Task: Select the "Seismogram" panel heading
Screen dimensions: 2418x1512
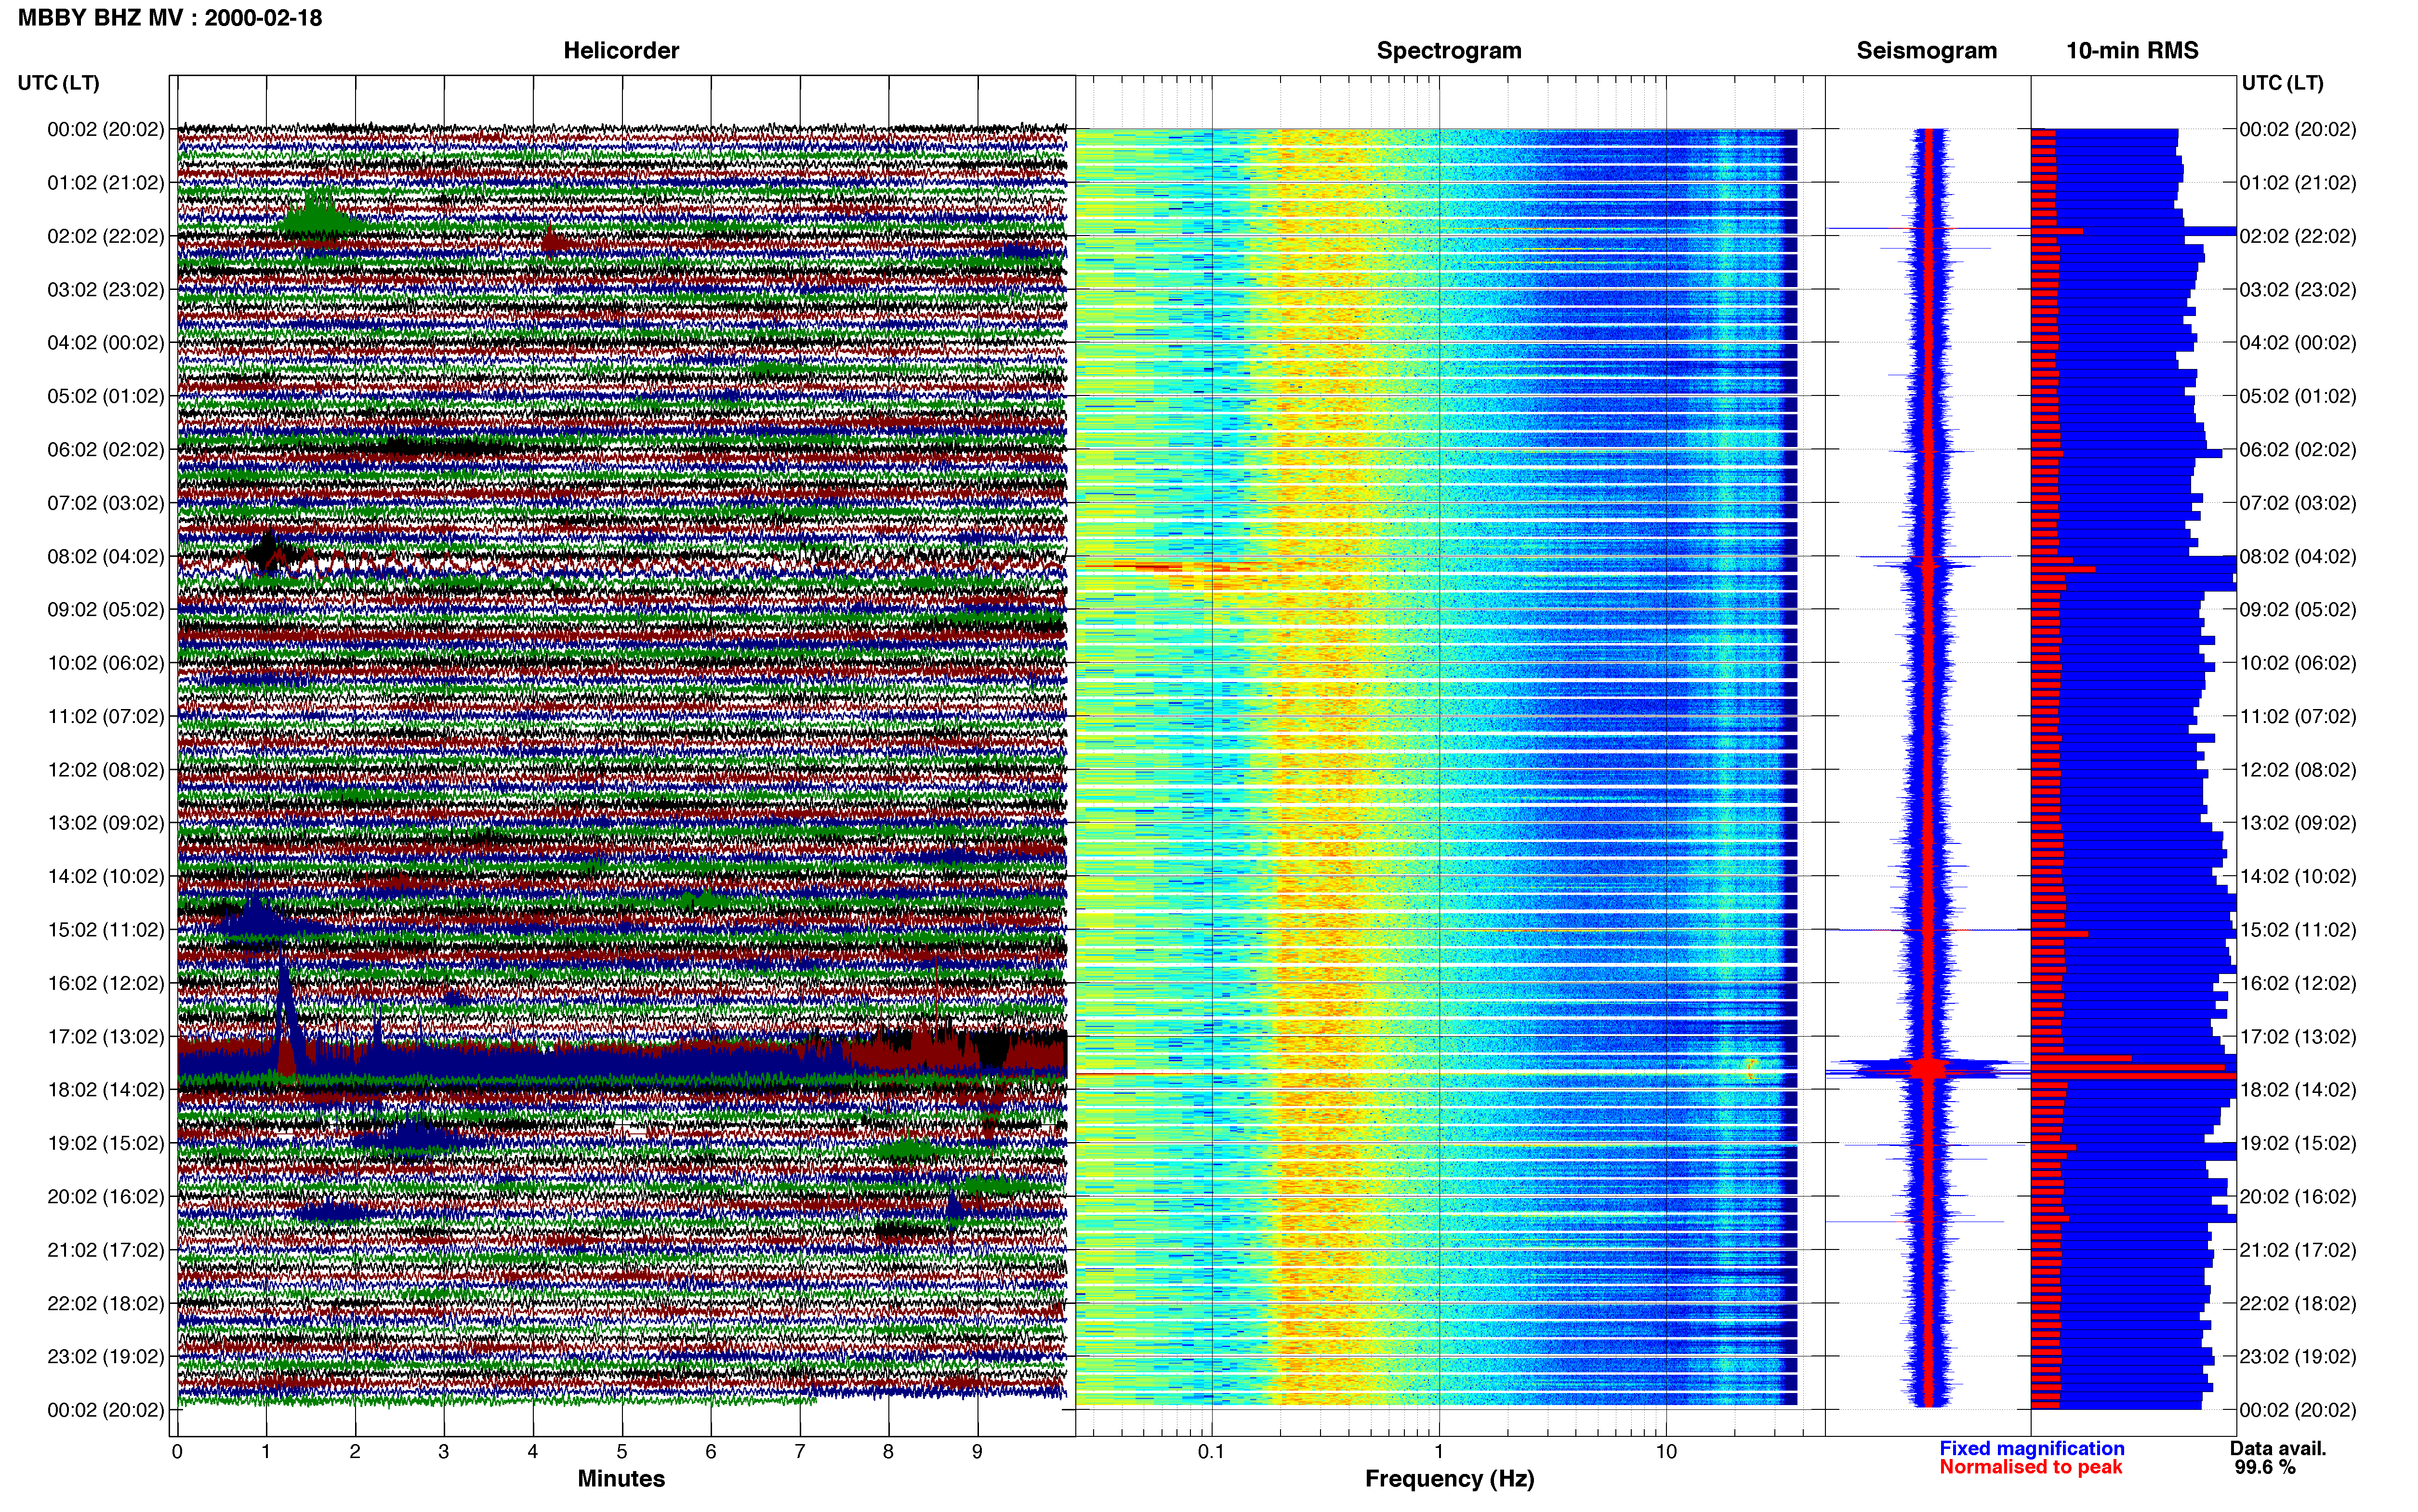Action: click(x=1926, y=51)
